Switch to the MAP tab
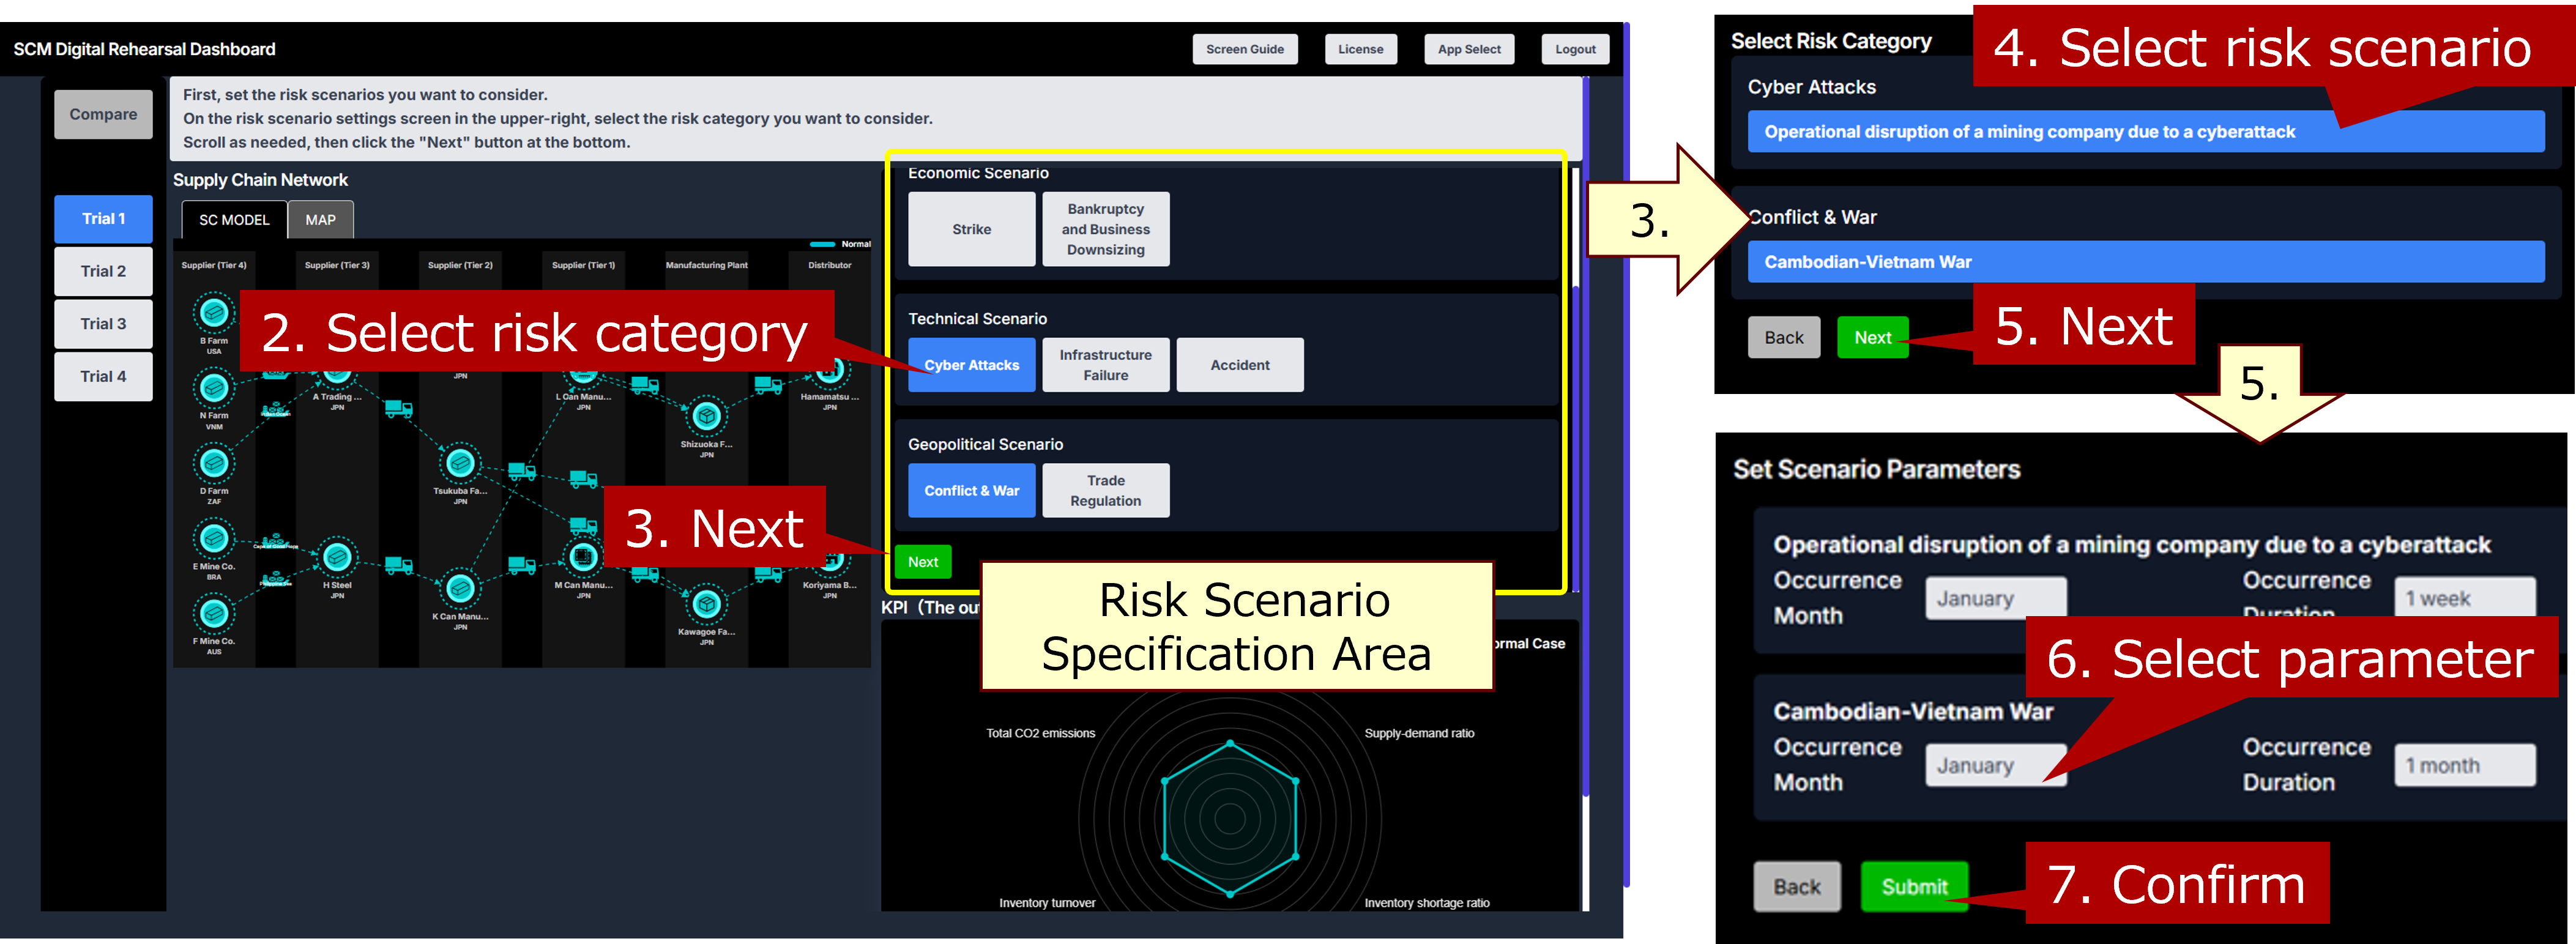 [x=320, y=220]
